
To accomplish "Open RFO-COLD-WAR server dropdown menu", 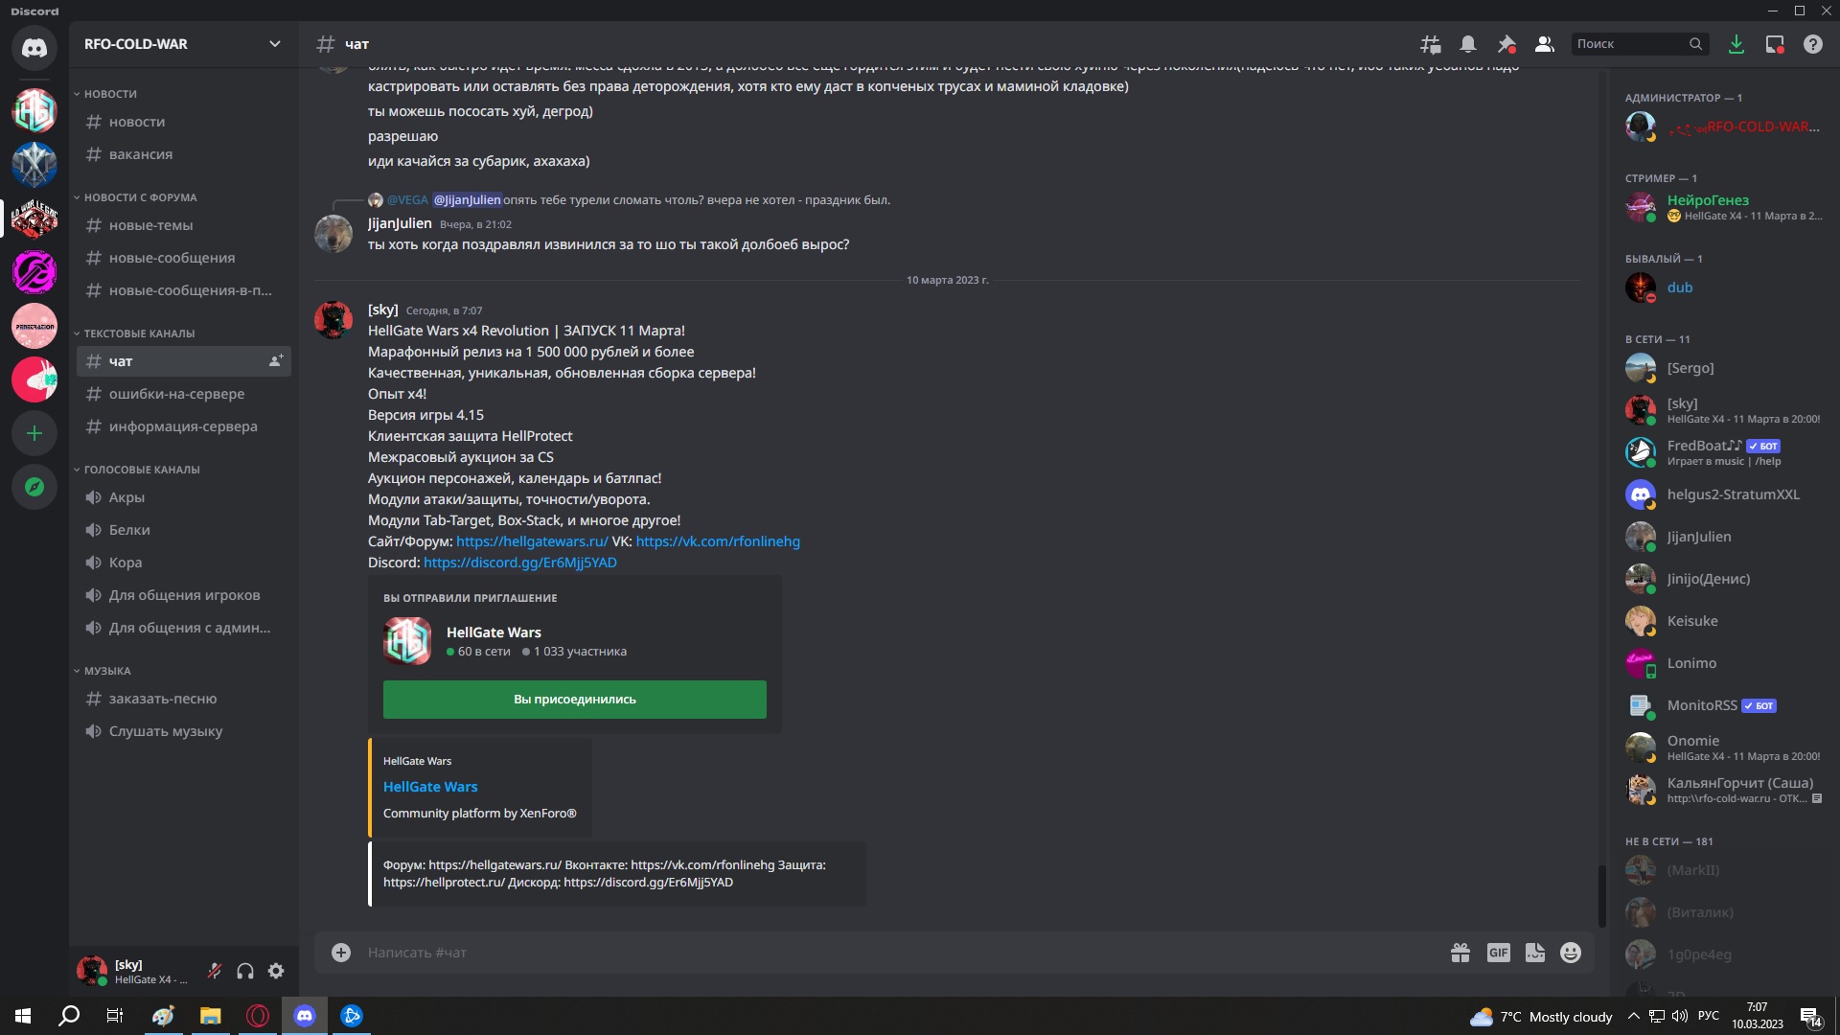I will point(183,44).
